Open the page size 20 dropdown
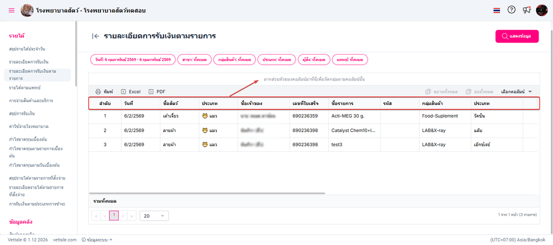553x245 pixels. point(154,216)
